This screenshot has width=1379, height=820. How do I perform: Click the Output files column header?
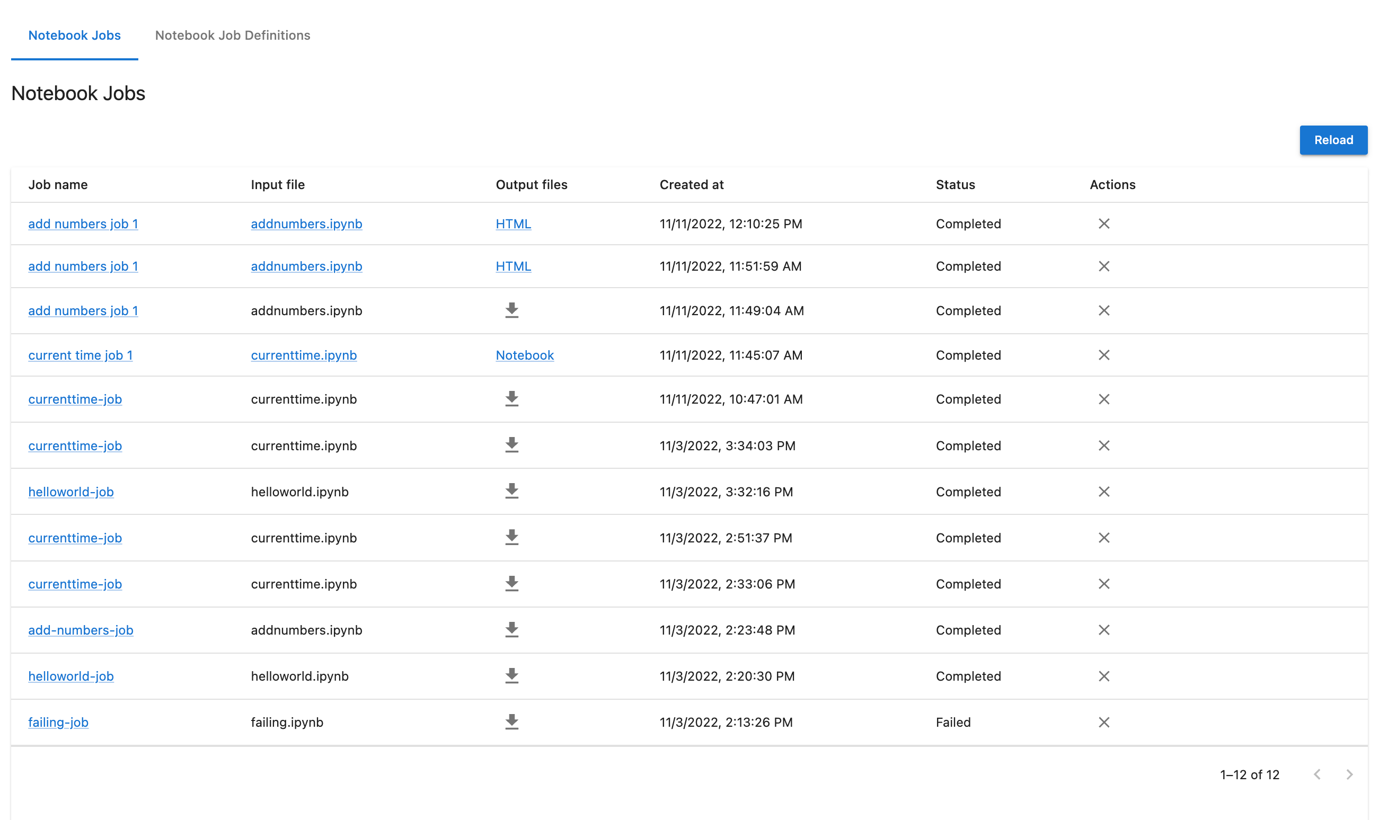click(531, 184)
